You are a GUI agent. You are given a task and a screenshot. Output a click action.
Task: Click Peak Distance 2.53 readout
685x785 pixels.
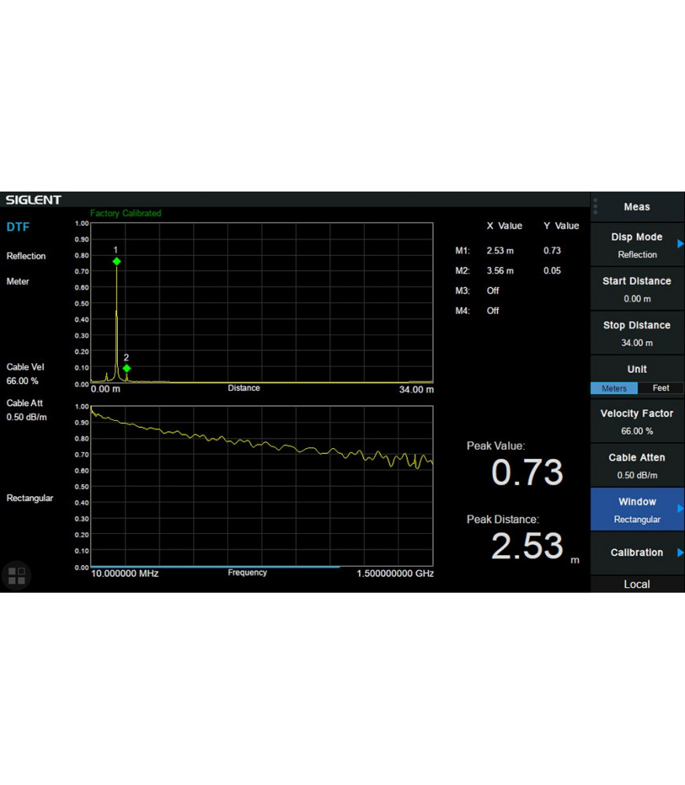pos(527,546)
